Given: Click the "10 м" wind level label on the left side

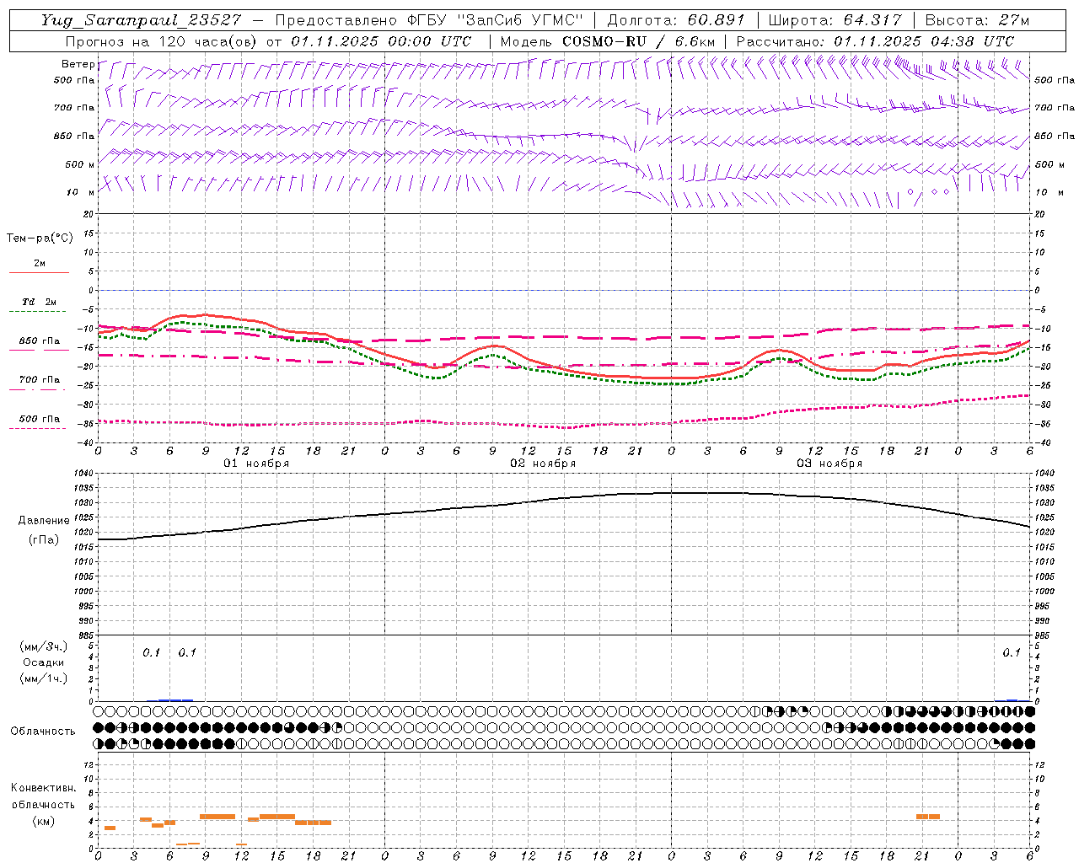Looking at the screenshot, I should (82, 192).
